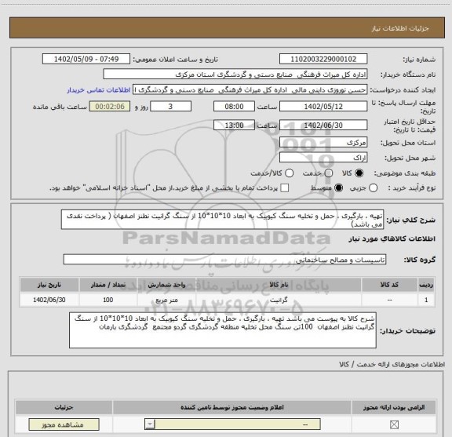Select the متوسط purchase type radio
The height and width of the screenshot is (437, 452).
tap(338, 188)
